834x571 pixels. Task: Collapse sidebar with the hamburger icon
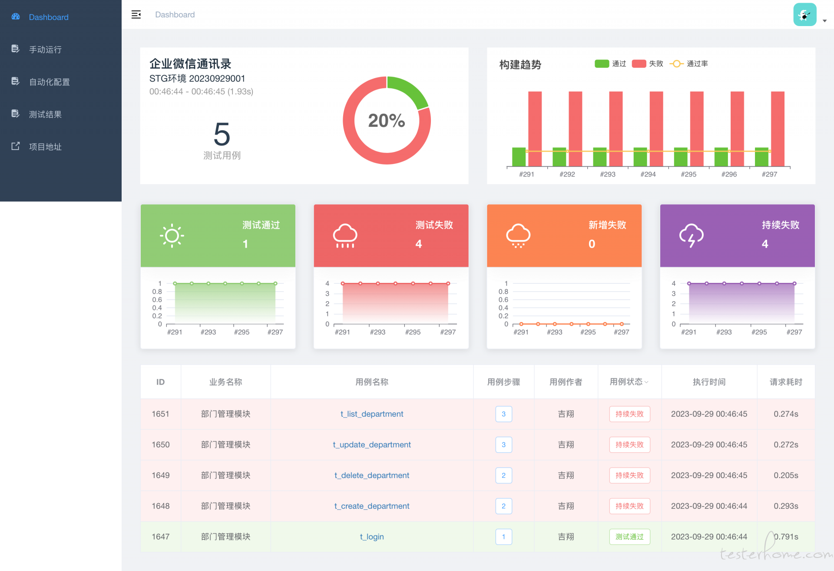coord(136,14)
